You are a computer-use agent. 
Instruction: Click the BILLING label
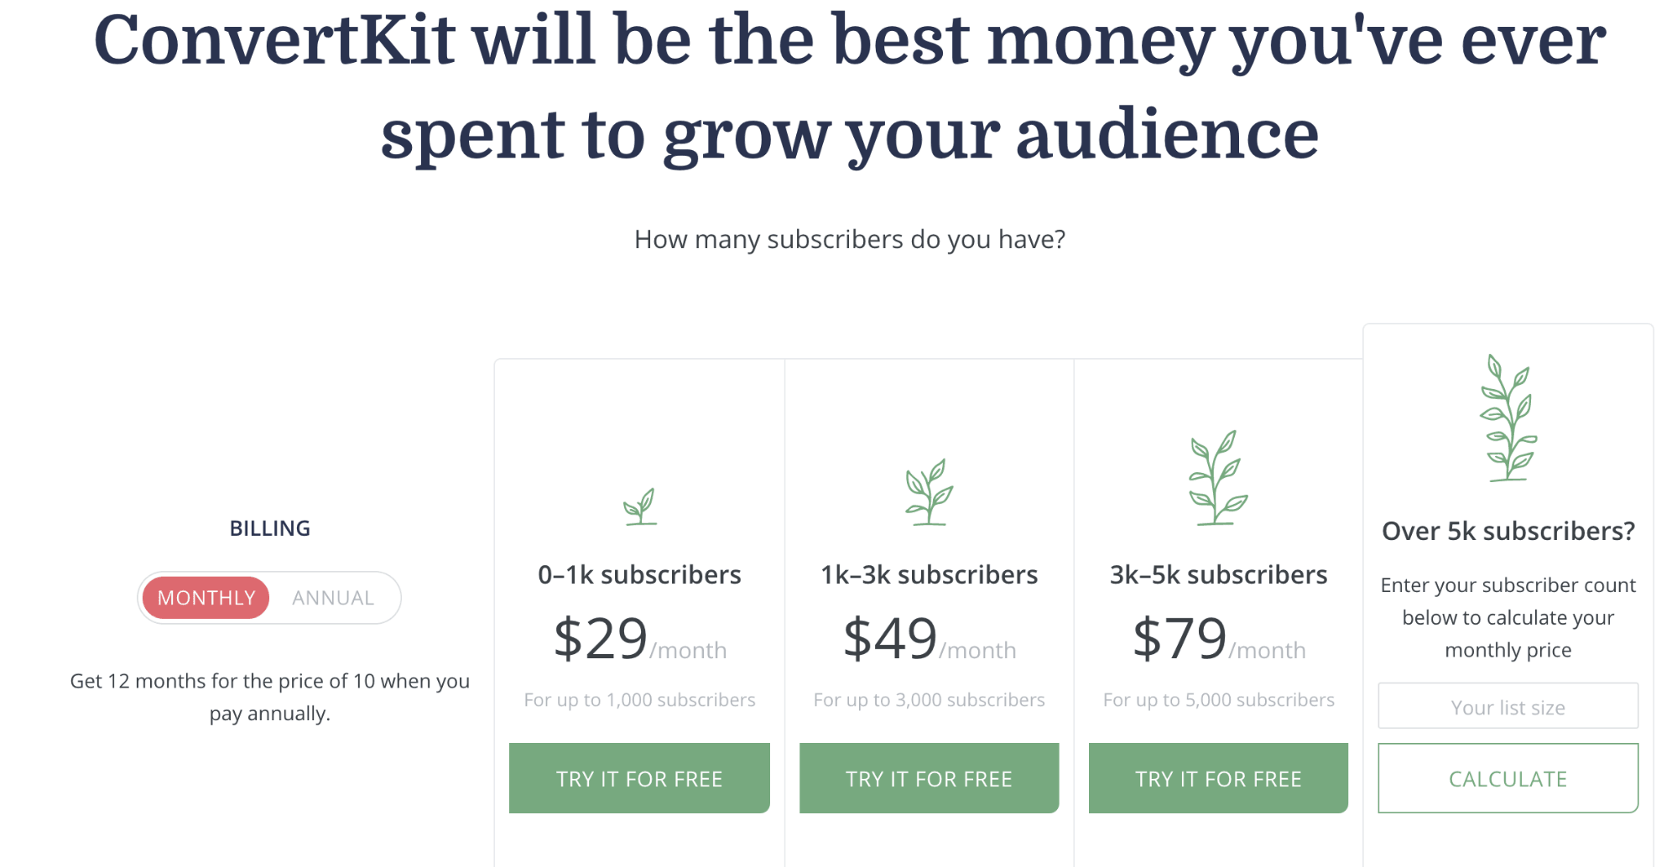pos(270,528)
